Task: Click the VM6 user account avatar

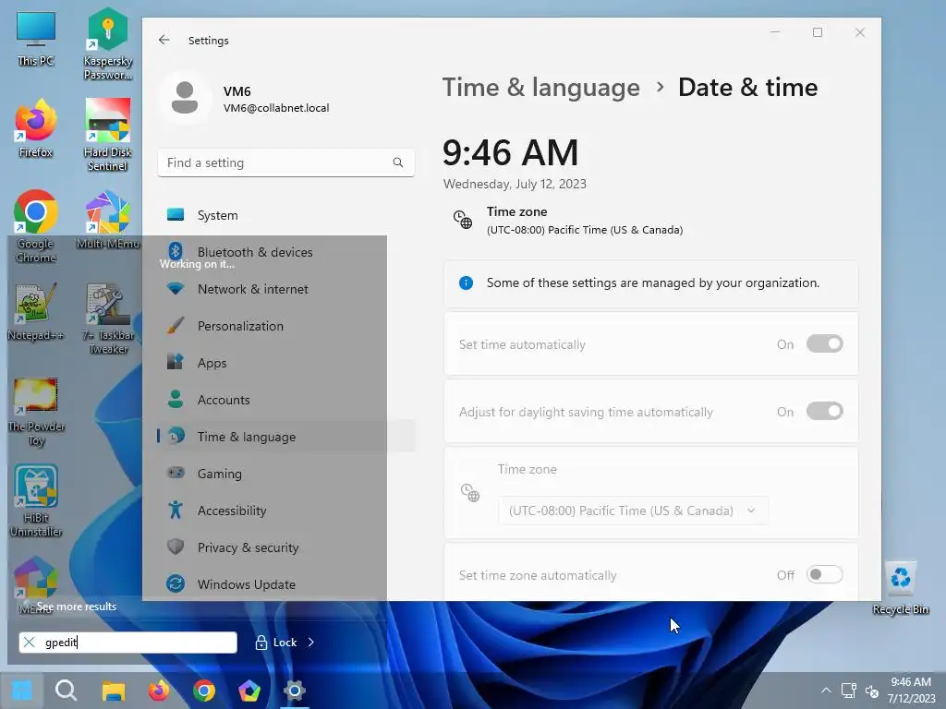Action: point(185,98)
